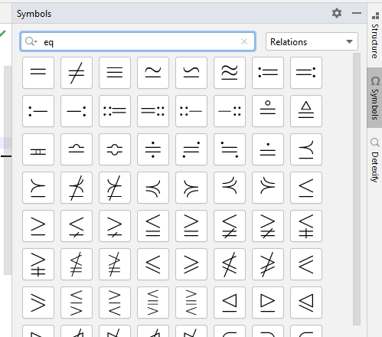The image size is (382, 337).
Task: Insert the right triangle-or-equal symbol
Action: coord(268,303)
